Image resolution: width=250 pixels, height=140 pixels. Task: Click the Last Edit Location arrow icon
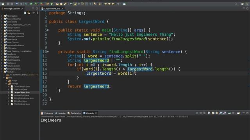click(x=105, y=4)
